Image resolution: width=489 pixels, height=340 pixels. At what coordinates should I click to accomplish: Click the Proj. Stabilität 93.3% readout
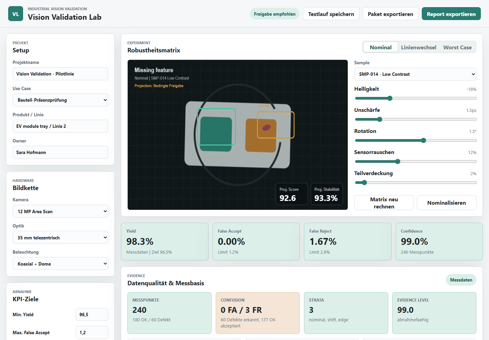tap(327, 194)
